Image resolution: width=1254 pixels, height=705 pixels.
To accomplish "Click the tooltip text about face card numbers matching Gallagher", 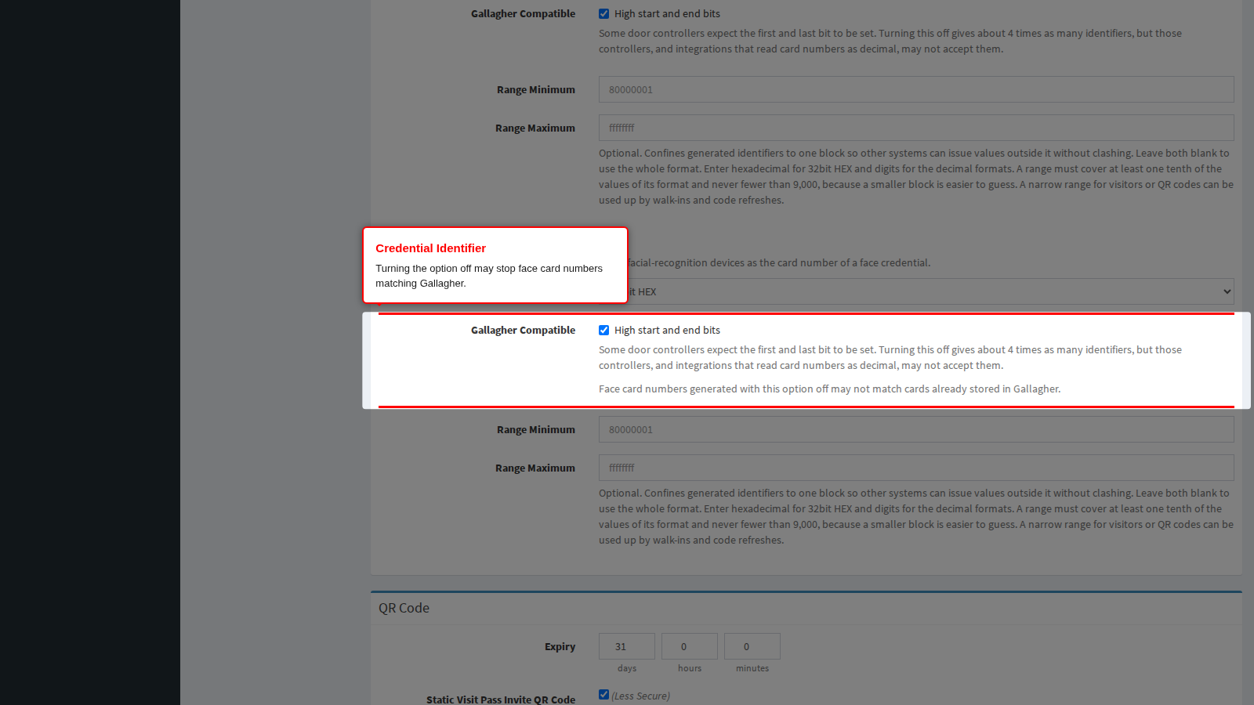I will click(489, 276).
